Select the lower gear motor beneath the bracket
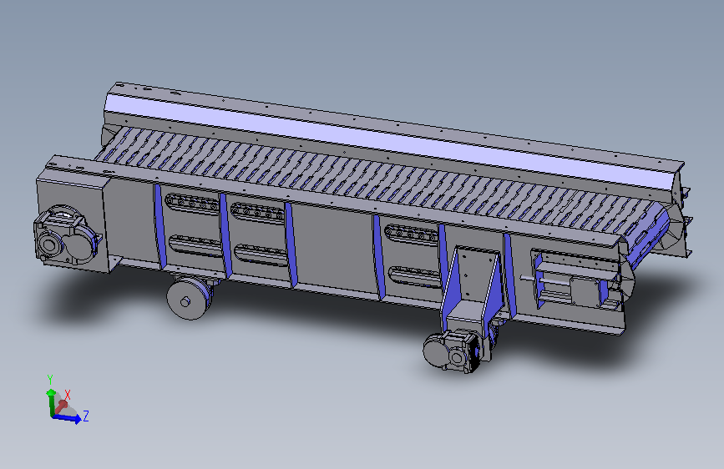This screenshot has width=724, height=469. coord(452,350)
